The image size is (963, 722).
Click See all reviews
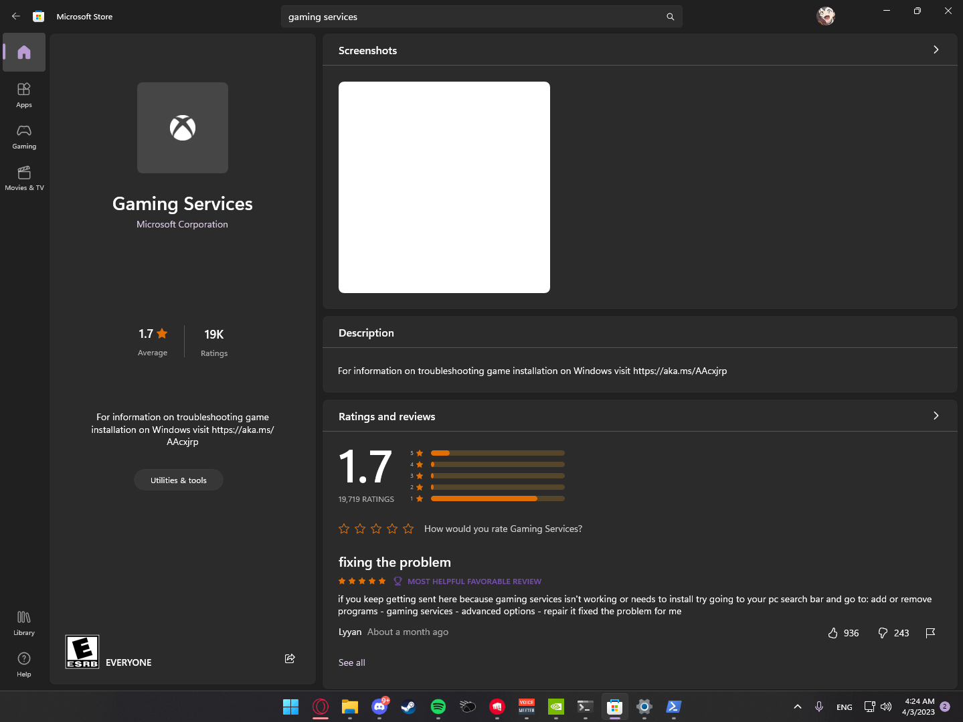[352, 662]
